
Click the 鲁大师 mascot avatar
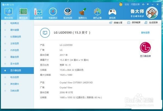(152, 13)
